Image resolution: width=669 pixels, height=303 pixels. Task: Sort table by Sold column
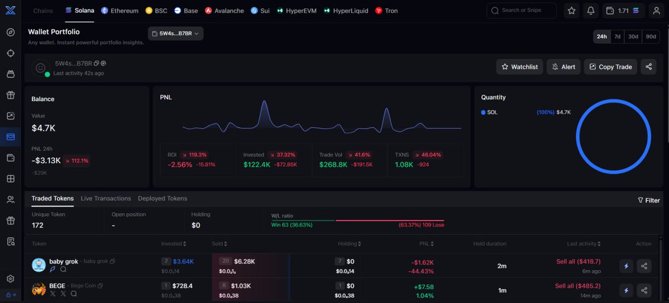tap(219, 244)
